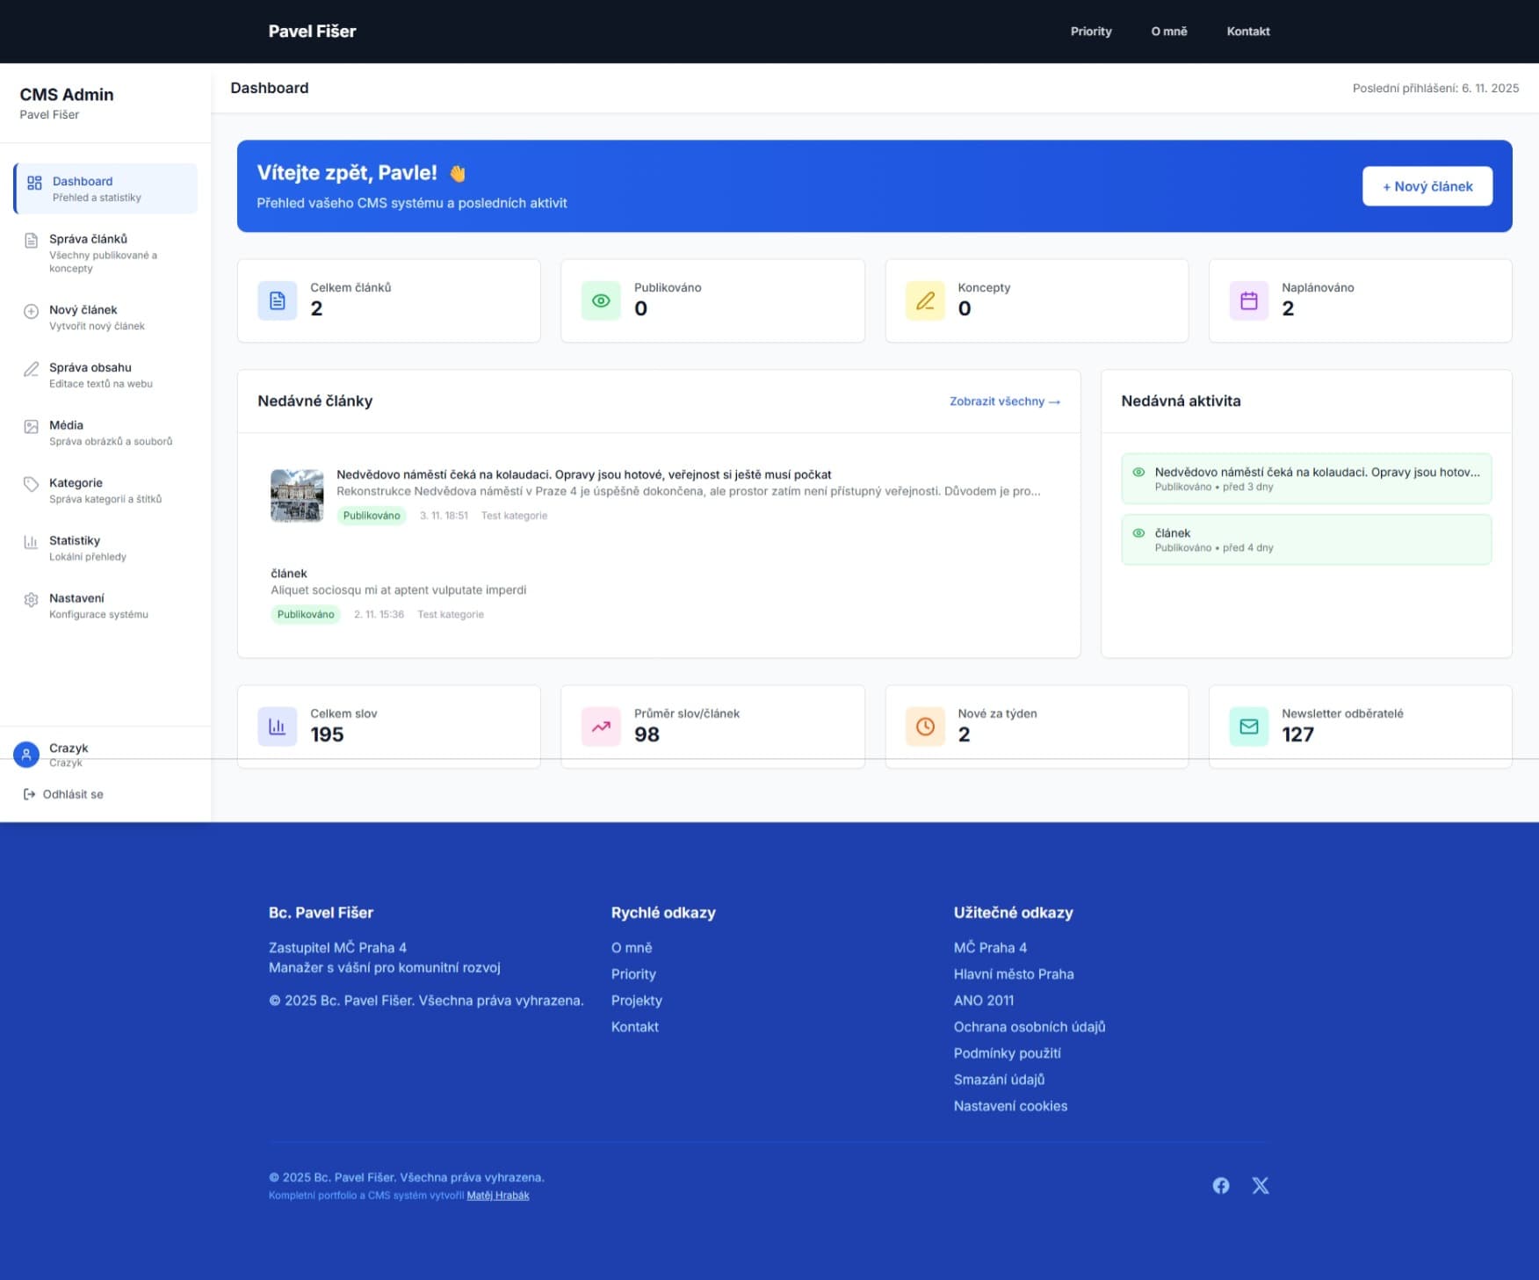Open Zobrazit všechny articles link
Screen dimensions: 1539x1280
1003,401
